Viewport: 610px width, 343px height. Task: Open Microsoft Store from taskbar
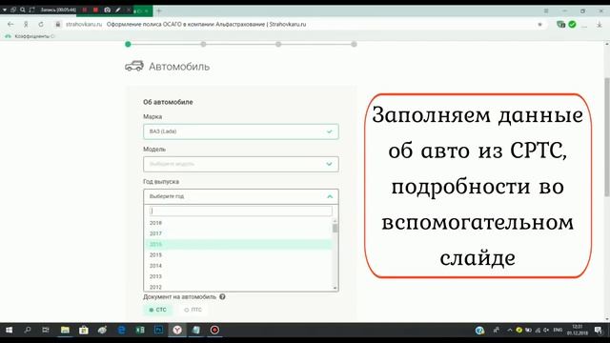(84, 331)
